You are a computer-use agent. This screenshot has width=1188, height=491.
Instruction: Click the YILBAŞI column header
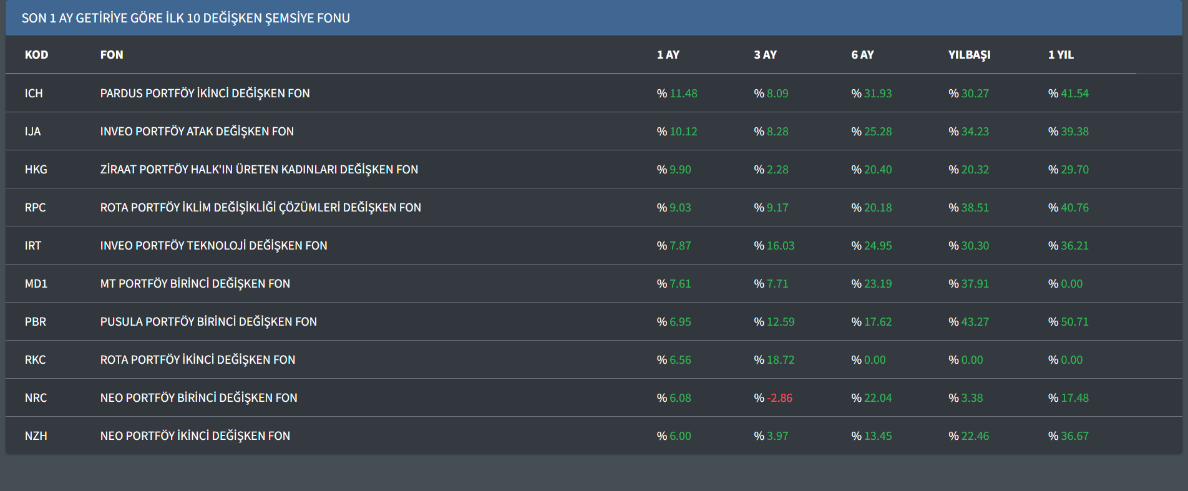[x=969, y=55]
